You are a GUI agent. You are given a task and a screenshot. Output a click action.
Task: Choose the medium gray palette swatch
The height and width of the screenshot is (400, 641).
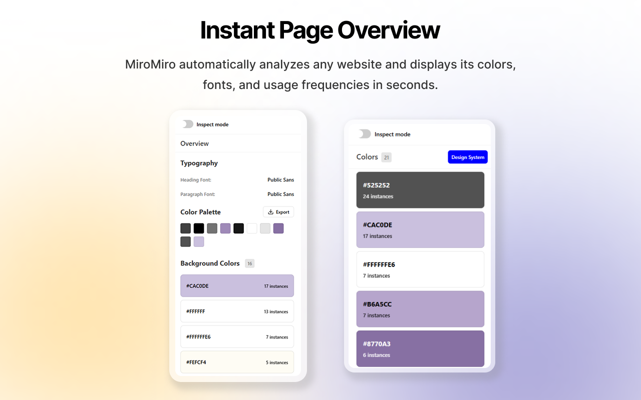point(212,228)
